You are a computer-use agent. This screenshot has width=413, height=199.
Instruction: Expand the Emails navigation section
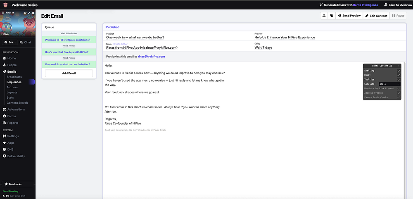[12, 71]
